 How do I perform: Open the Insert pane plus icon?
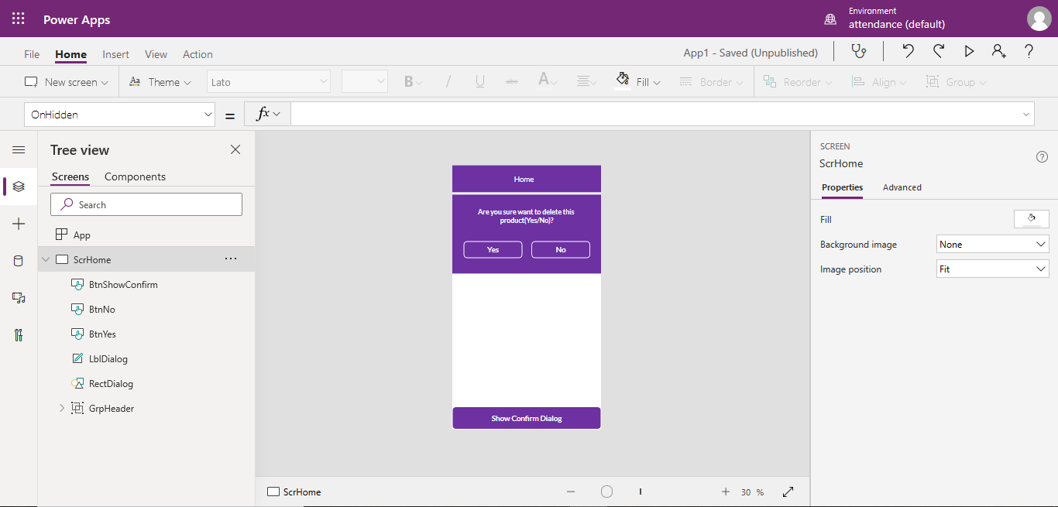click(18, 224)
